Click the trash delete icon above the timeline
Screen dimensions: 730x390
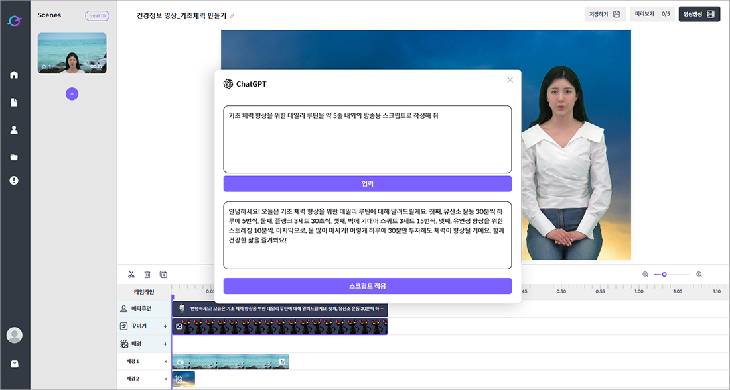147,274
